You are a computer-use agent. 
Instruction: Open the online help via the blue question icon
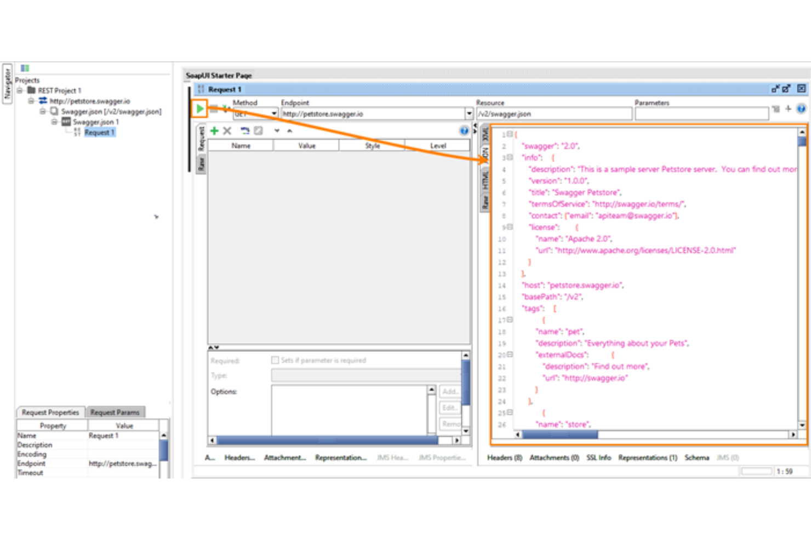tap(464, 130)
